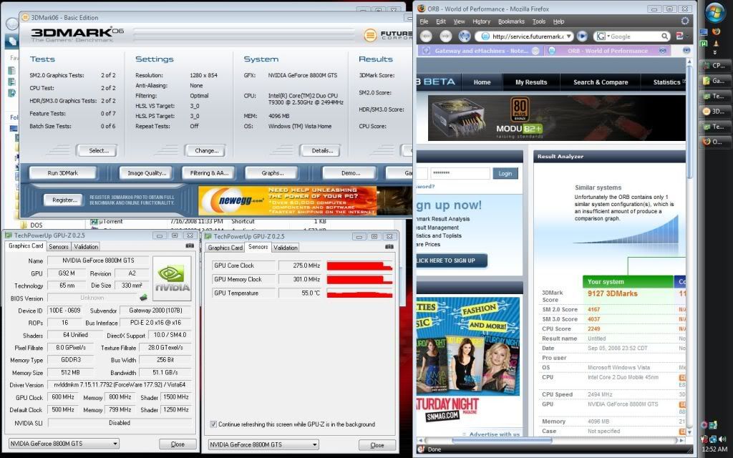Open the GPU selector dropdown in the Sensors GPU-Z window

point(263,444)
